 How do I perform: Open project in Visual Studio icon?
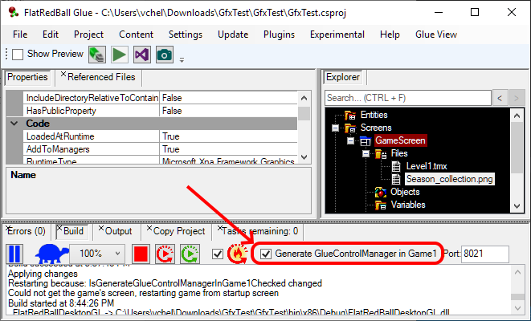tap(142, 55)
